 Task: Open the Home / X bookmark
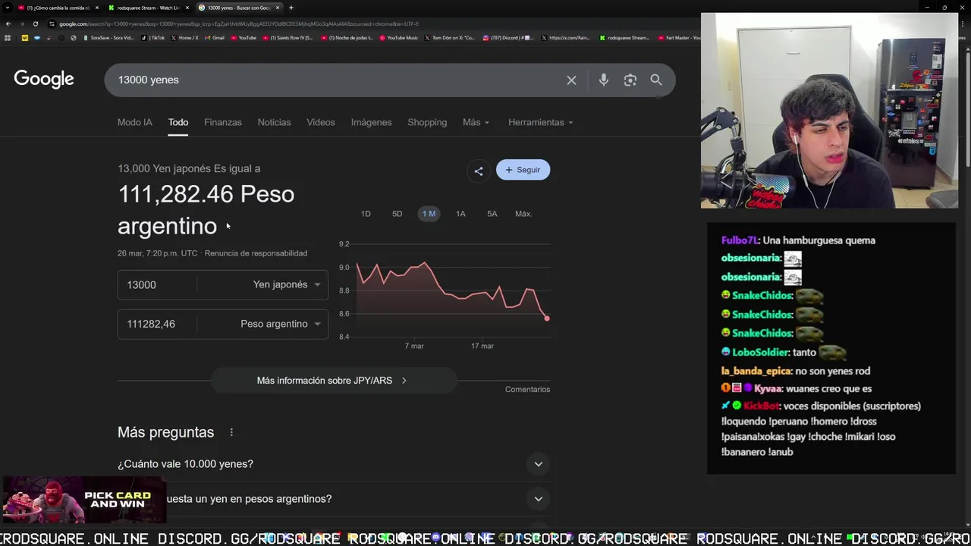(184, 38)
